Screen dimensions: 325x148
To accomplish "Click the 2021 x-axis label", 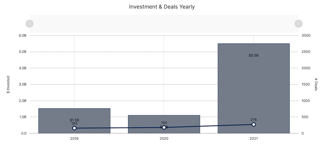I will [253, 139].
